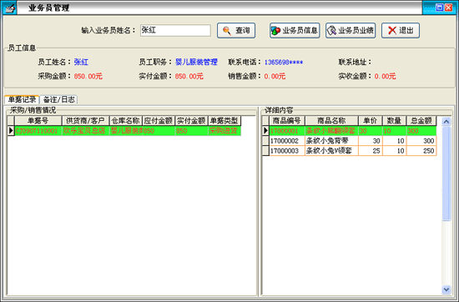459x302 pixels.
Task: Click the 应付金额 column header
Action: pyautogui.click(x=159, y=121)
